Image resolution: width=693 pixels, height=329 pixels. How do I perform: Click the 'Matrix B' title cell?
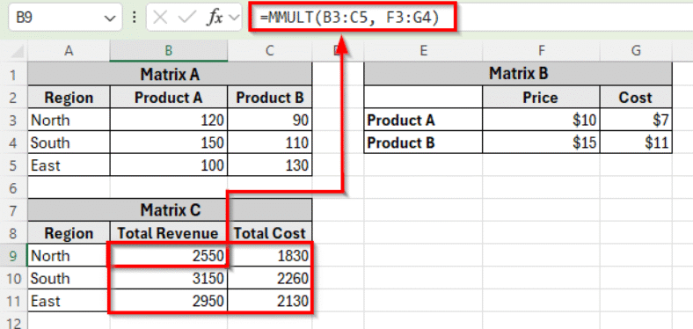click(x=518, y=74)
